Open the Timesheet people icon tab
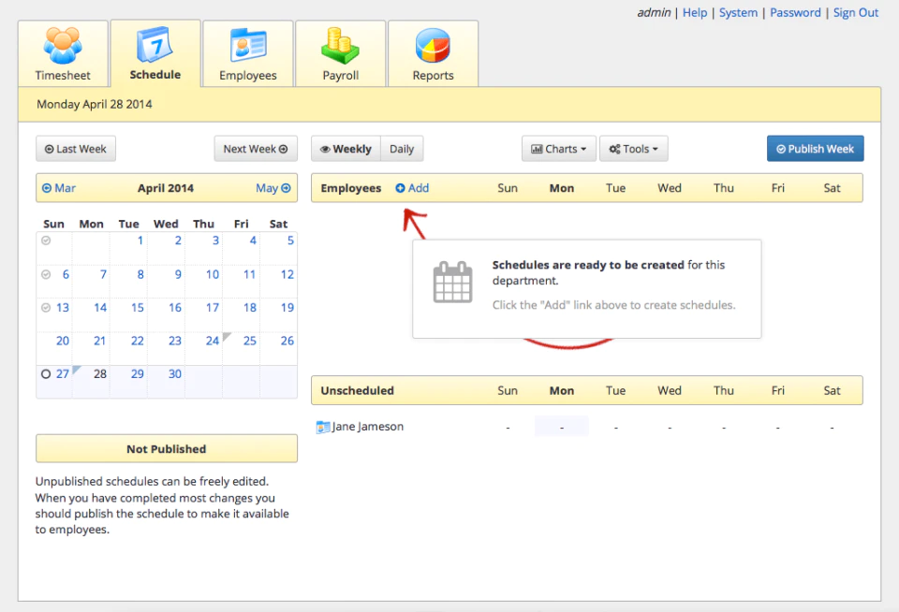This screenshot has height=612, width=899. 63,46
